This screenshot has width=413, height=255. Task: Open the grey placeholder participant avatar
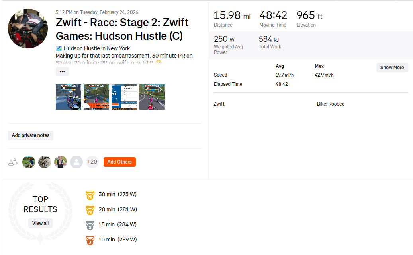(76, 162)
